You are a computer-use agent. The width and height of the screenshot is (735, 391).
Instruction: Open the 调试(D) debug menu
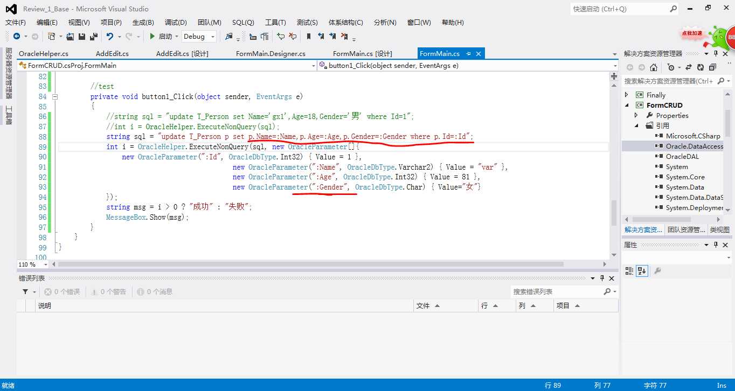[x=176, y=22]
